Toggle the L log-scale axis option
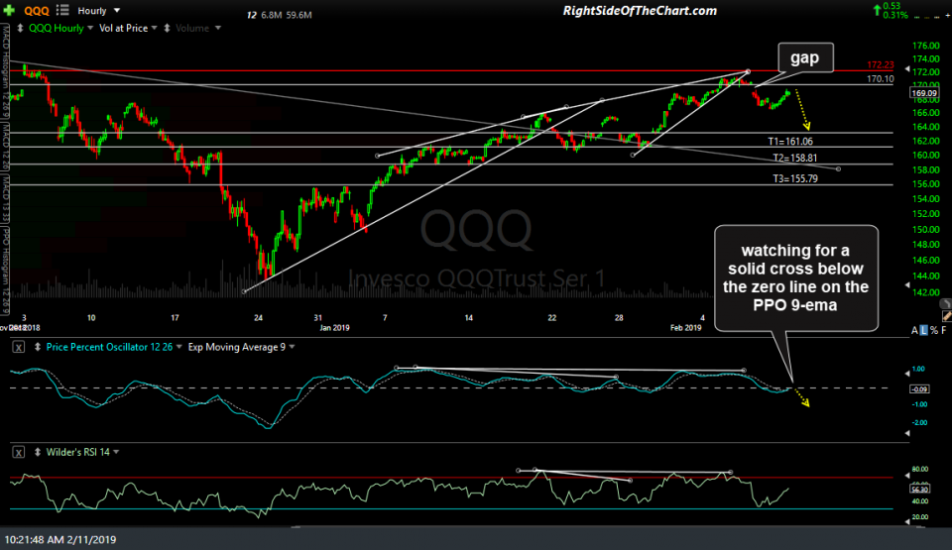This screenshot has width=952, height=550. click(923, 330)
